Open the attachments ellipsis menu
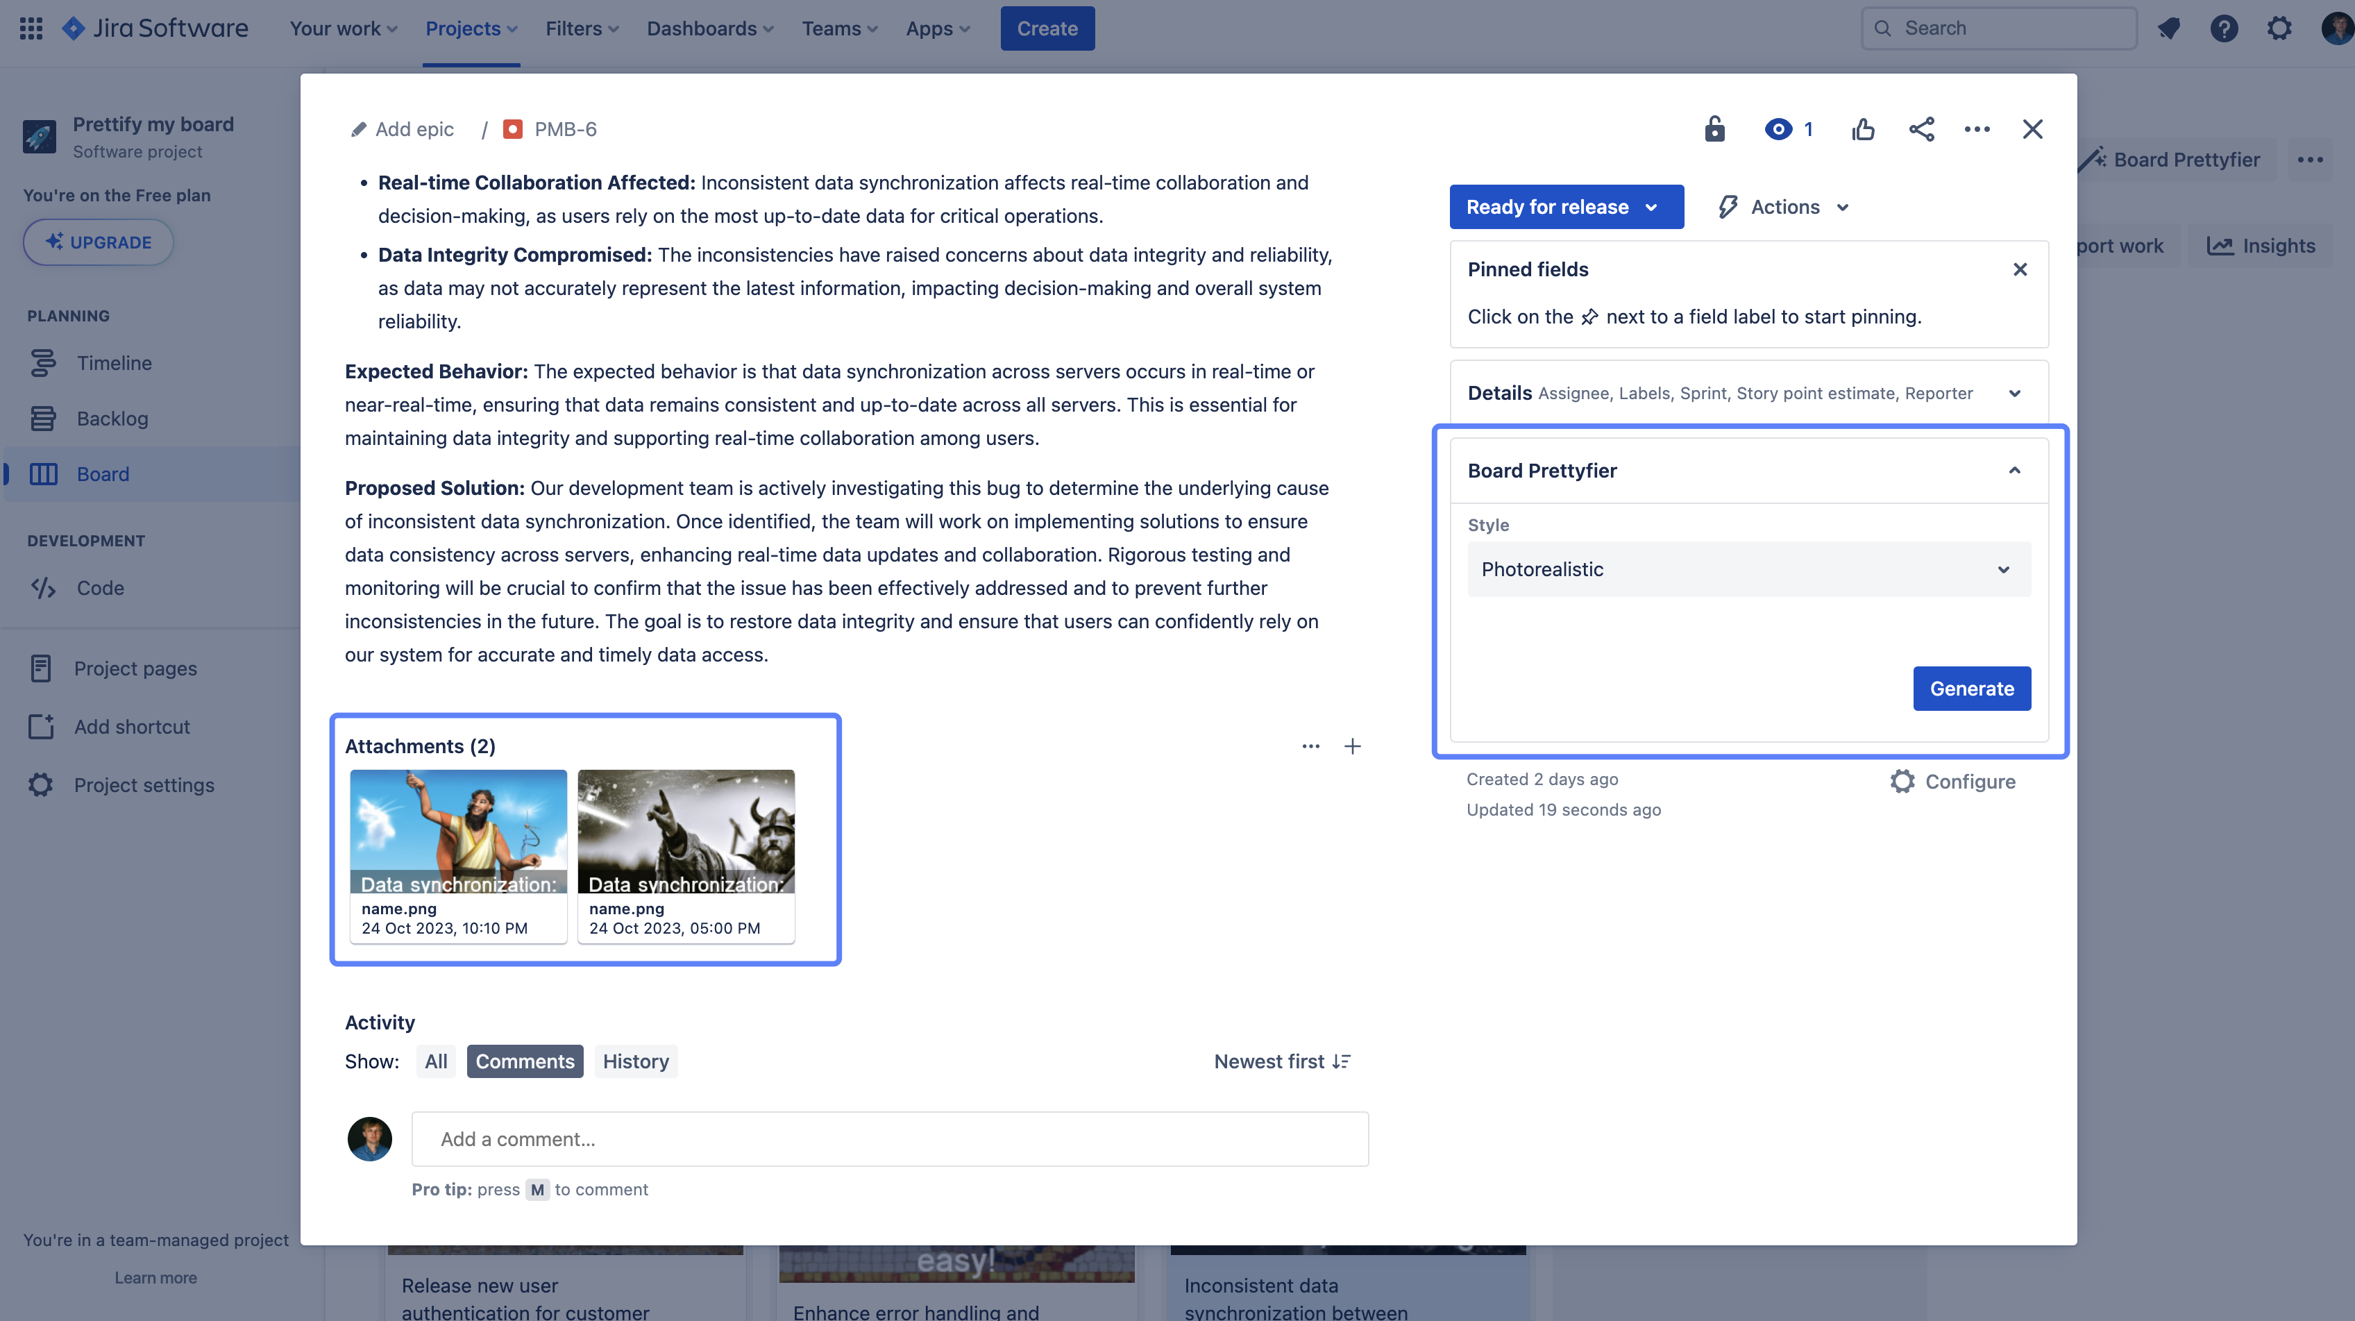 (x=1310, y=746)
